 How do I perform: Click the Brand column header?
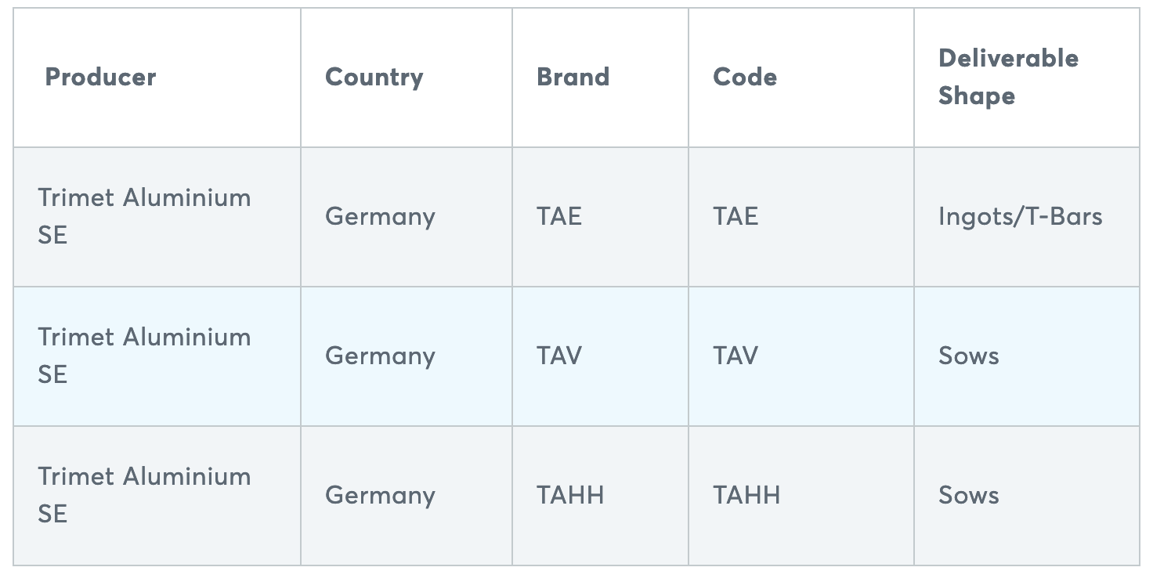[x=573, y=77]
